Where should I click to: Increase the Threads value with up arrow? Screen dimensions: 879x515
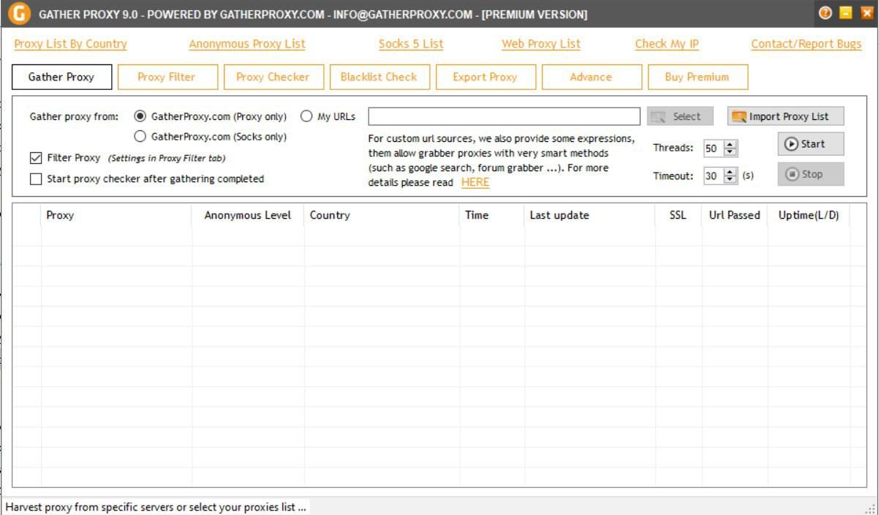click(731, 145)
